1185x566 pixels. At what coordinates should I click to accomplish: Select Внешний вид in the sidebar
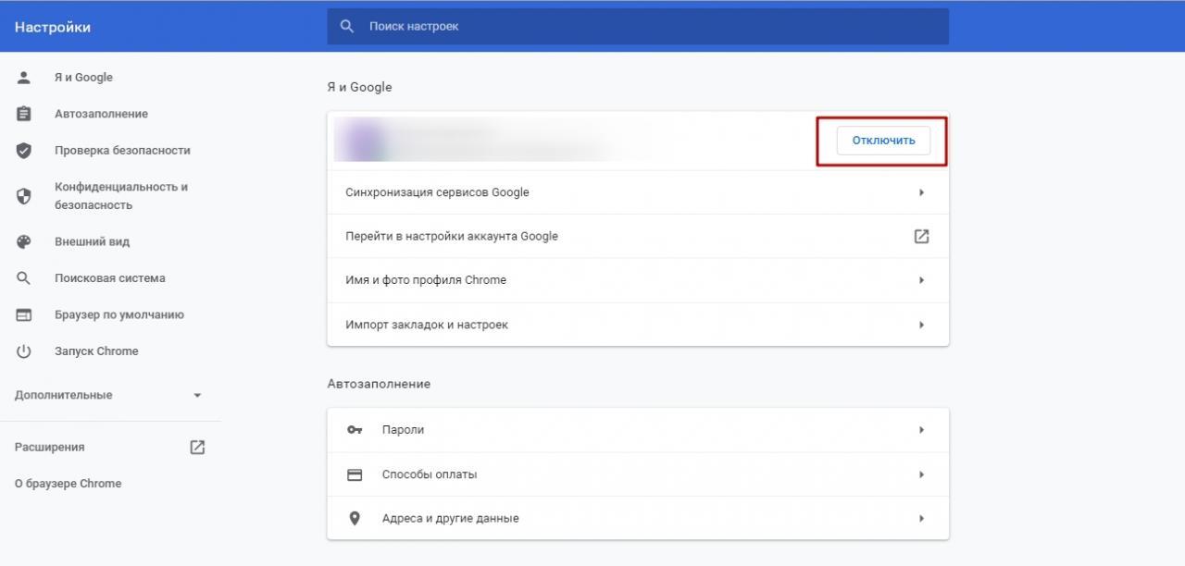92,241
